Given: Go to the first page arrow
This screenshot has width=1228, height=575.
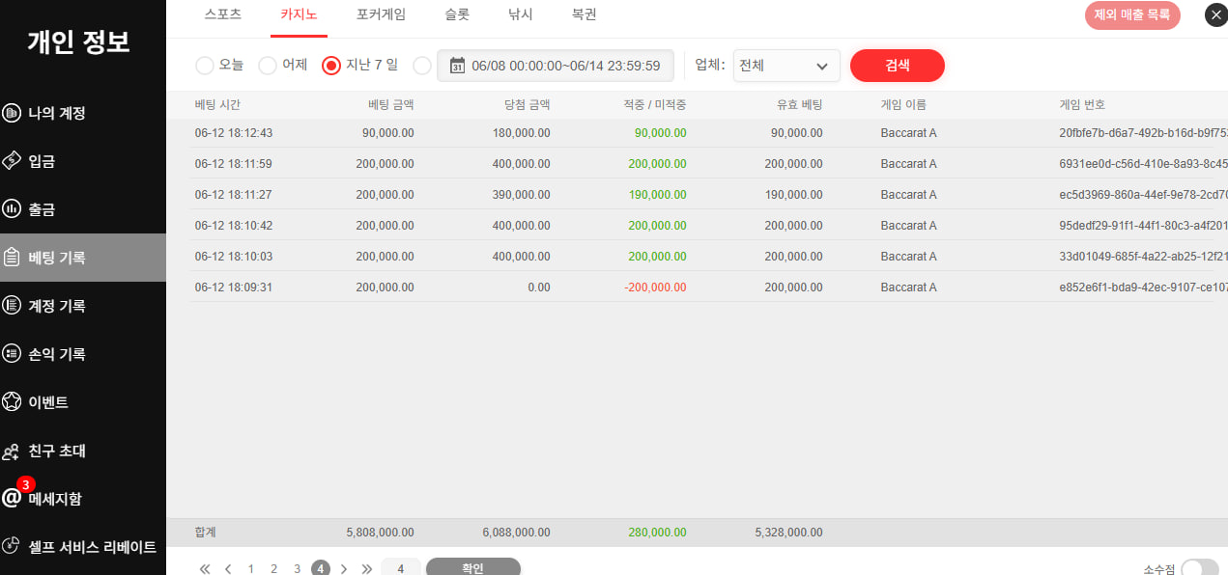Looking at the screenshot, I should (205, 569).
